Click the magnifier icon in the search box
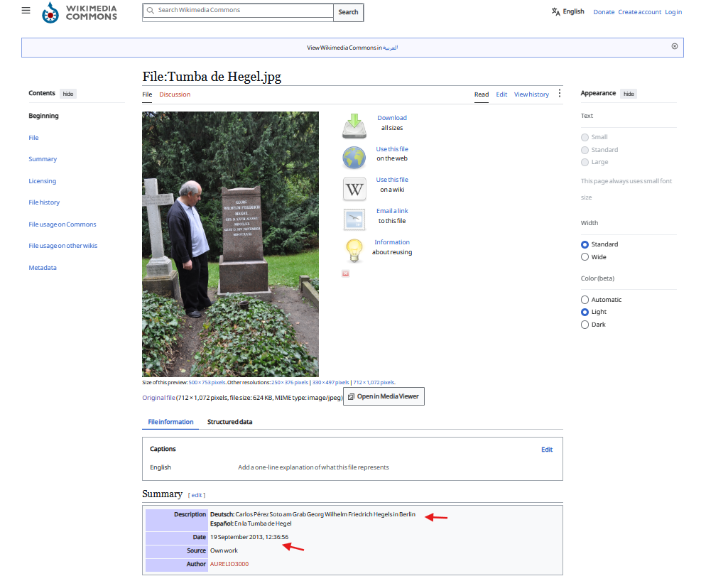This screenshot has height=581, width=701. tap(151, 10)
